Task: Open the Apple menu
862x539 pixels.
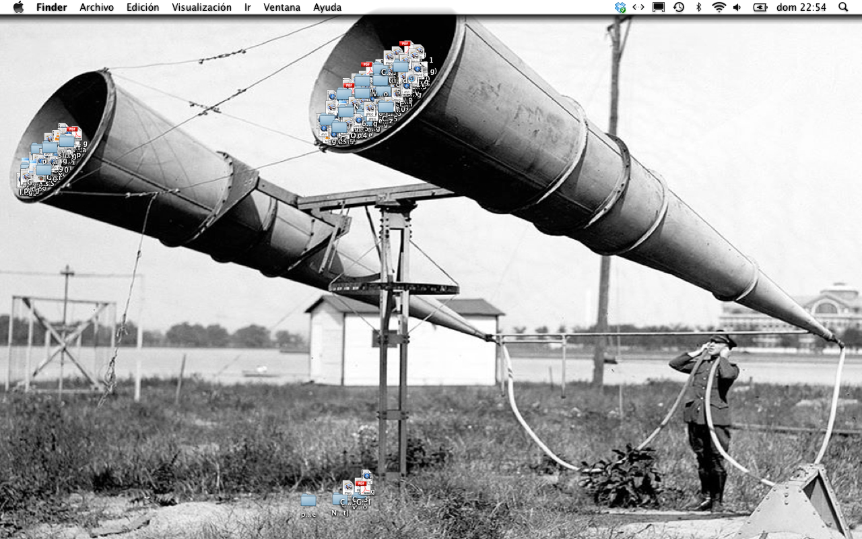Action: coord(18,7)
